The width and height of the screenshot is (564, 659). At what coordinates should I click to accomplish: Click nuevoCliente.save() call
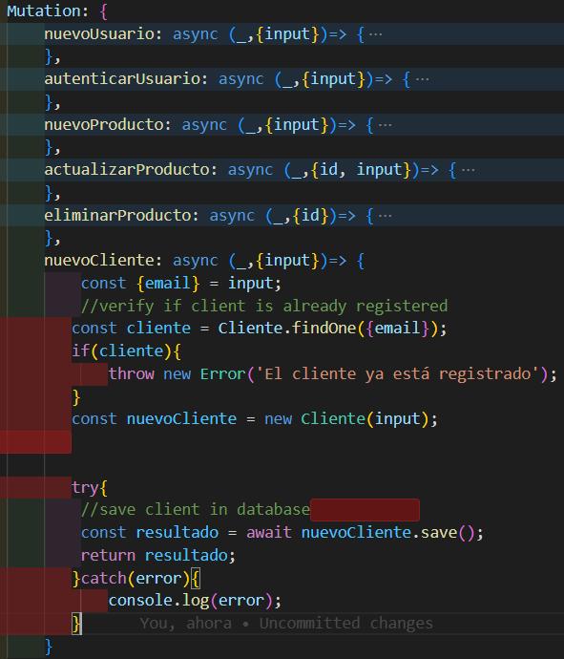[x=388, y=533]
